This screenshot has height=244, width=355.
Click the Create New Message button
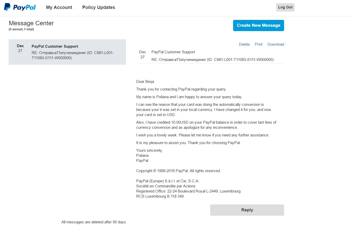click(258, 25)
